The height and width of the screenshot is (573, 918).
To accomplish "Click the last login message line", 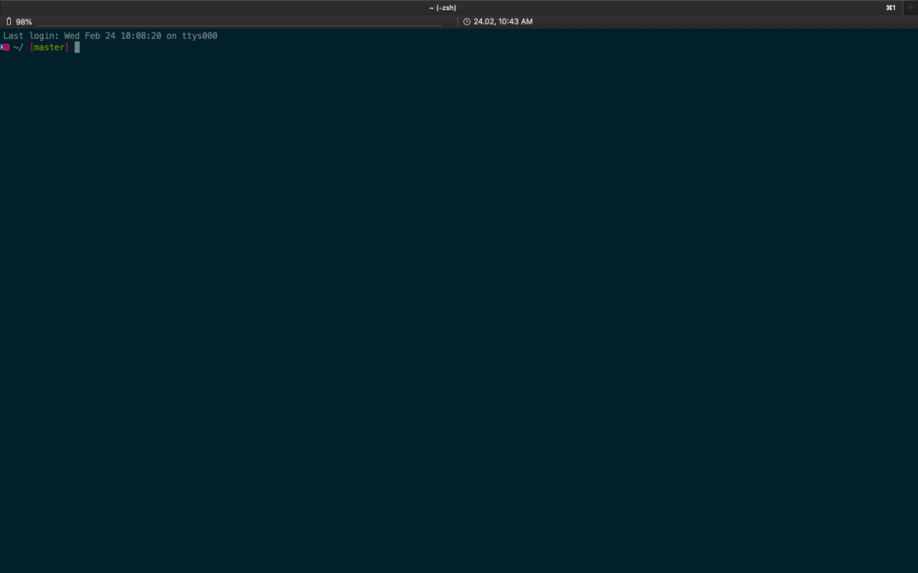I will [109, 36].
